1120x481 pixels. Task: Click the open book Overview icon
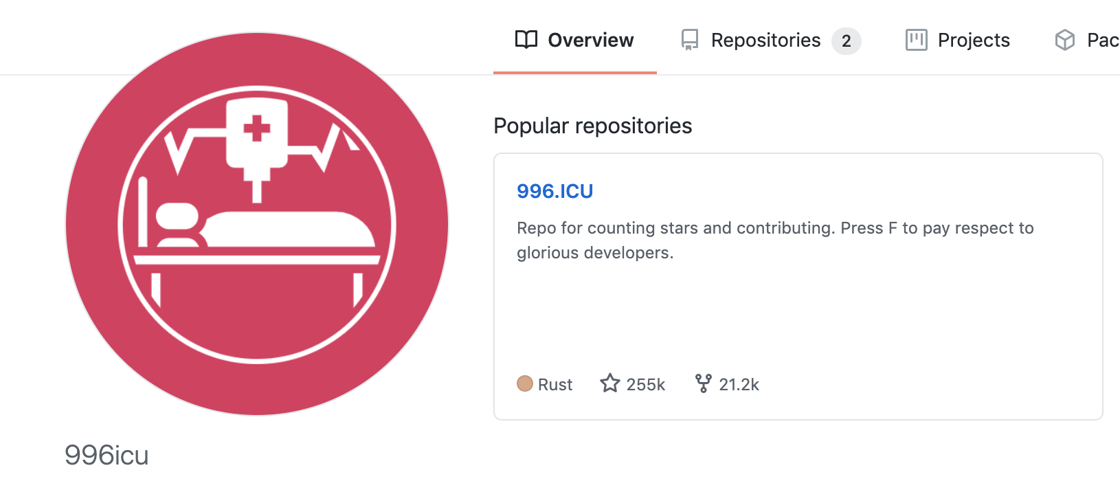pos(526,40)
